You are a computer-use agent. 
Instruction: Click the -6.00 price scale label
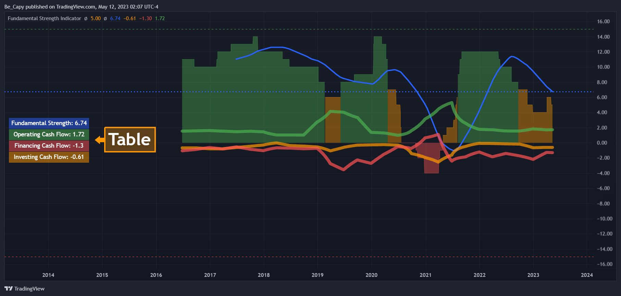[x=603, y=188]
